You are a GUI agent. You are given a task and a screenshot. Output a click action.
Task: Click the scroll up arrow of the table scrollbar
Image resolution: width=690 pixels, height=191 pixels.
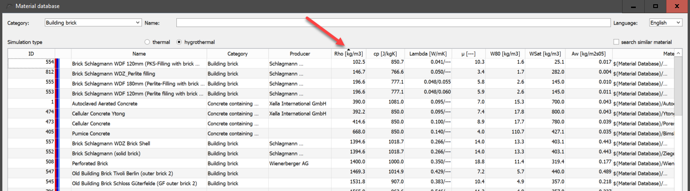click(678, 54)
